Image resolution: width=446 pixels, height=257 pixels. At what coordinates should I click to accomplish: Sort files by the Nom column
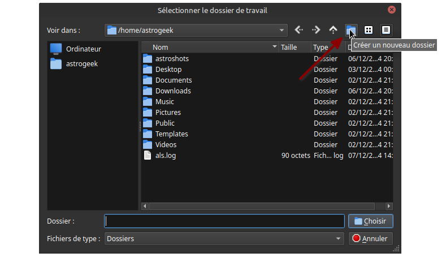click(209, 48)
